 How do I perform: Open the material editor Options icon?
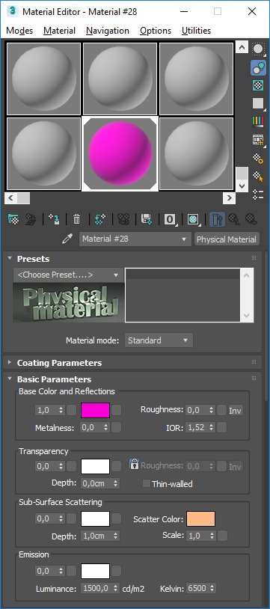(x=258, y=158)
